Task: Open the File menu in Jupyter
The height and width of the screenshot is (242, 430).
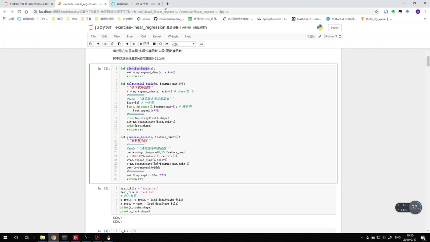Action: click(x=93, y=36)
